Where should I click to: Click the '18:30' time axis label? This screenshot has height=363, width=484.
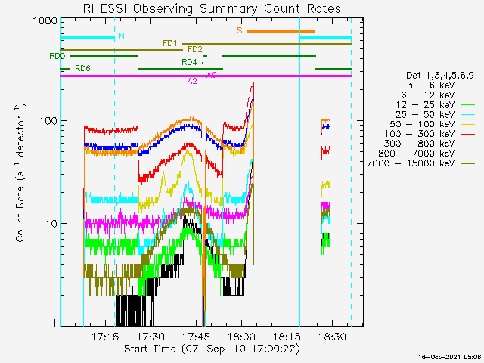(x=333, y=336)
